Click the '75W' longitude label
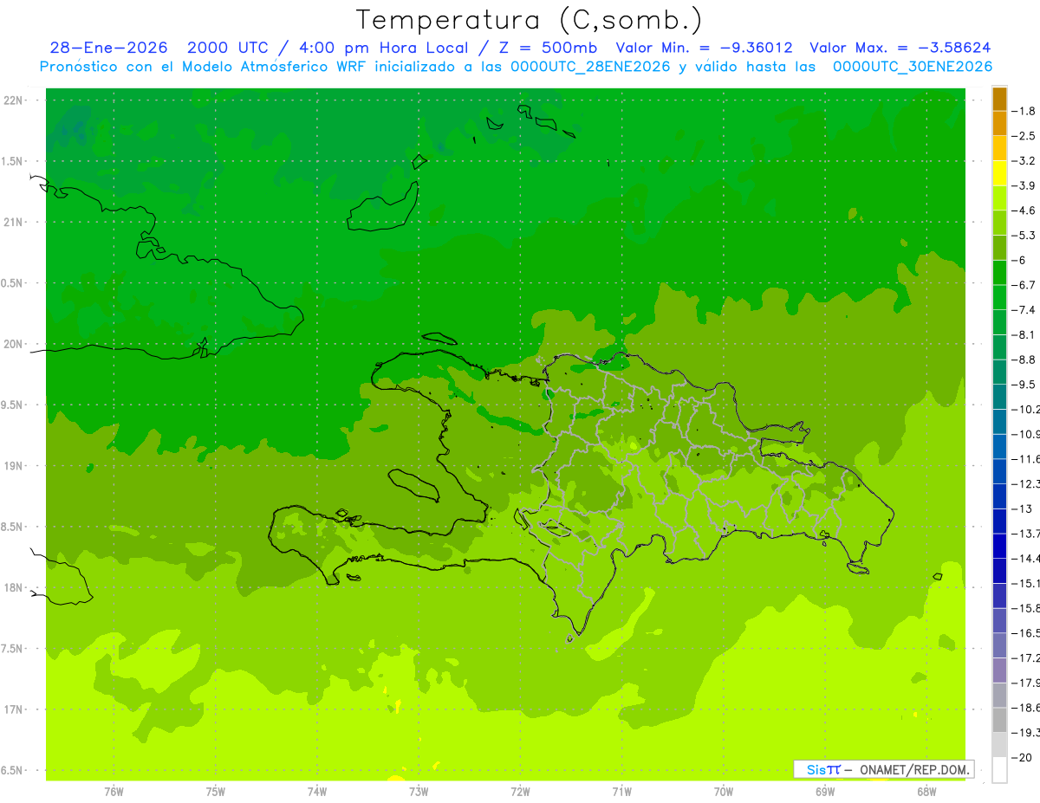 pyautogui.click(x=216, y=792)
